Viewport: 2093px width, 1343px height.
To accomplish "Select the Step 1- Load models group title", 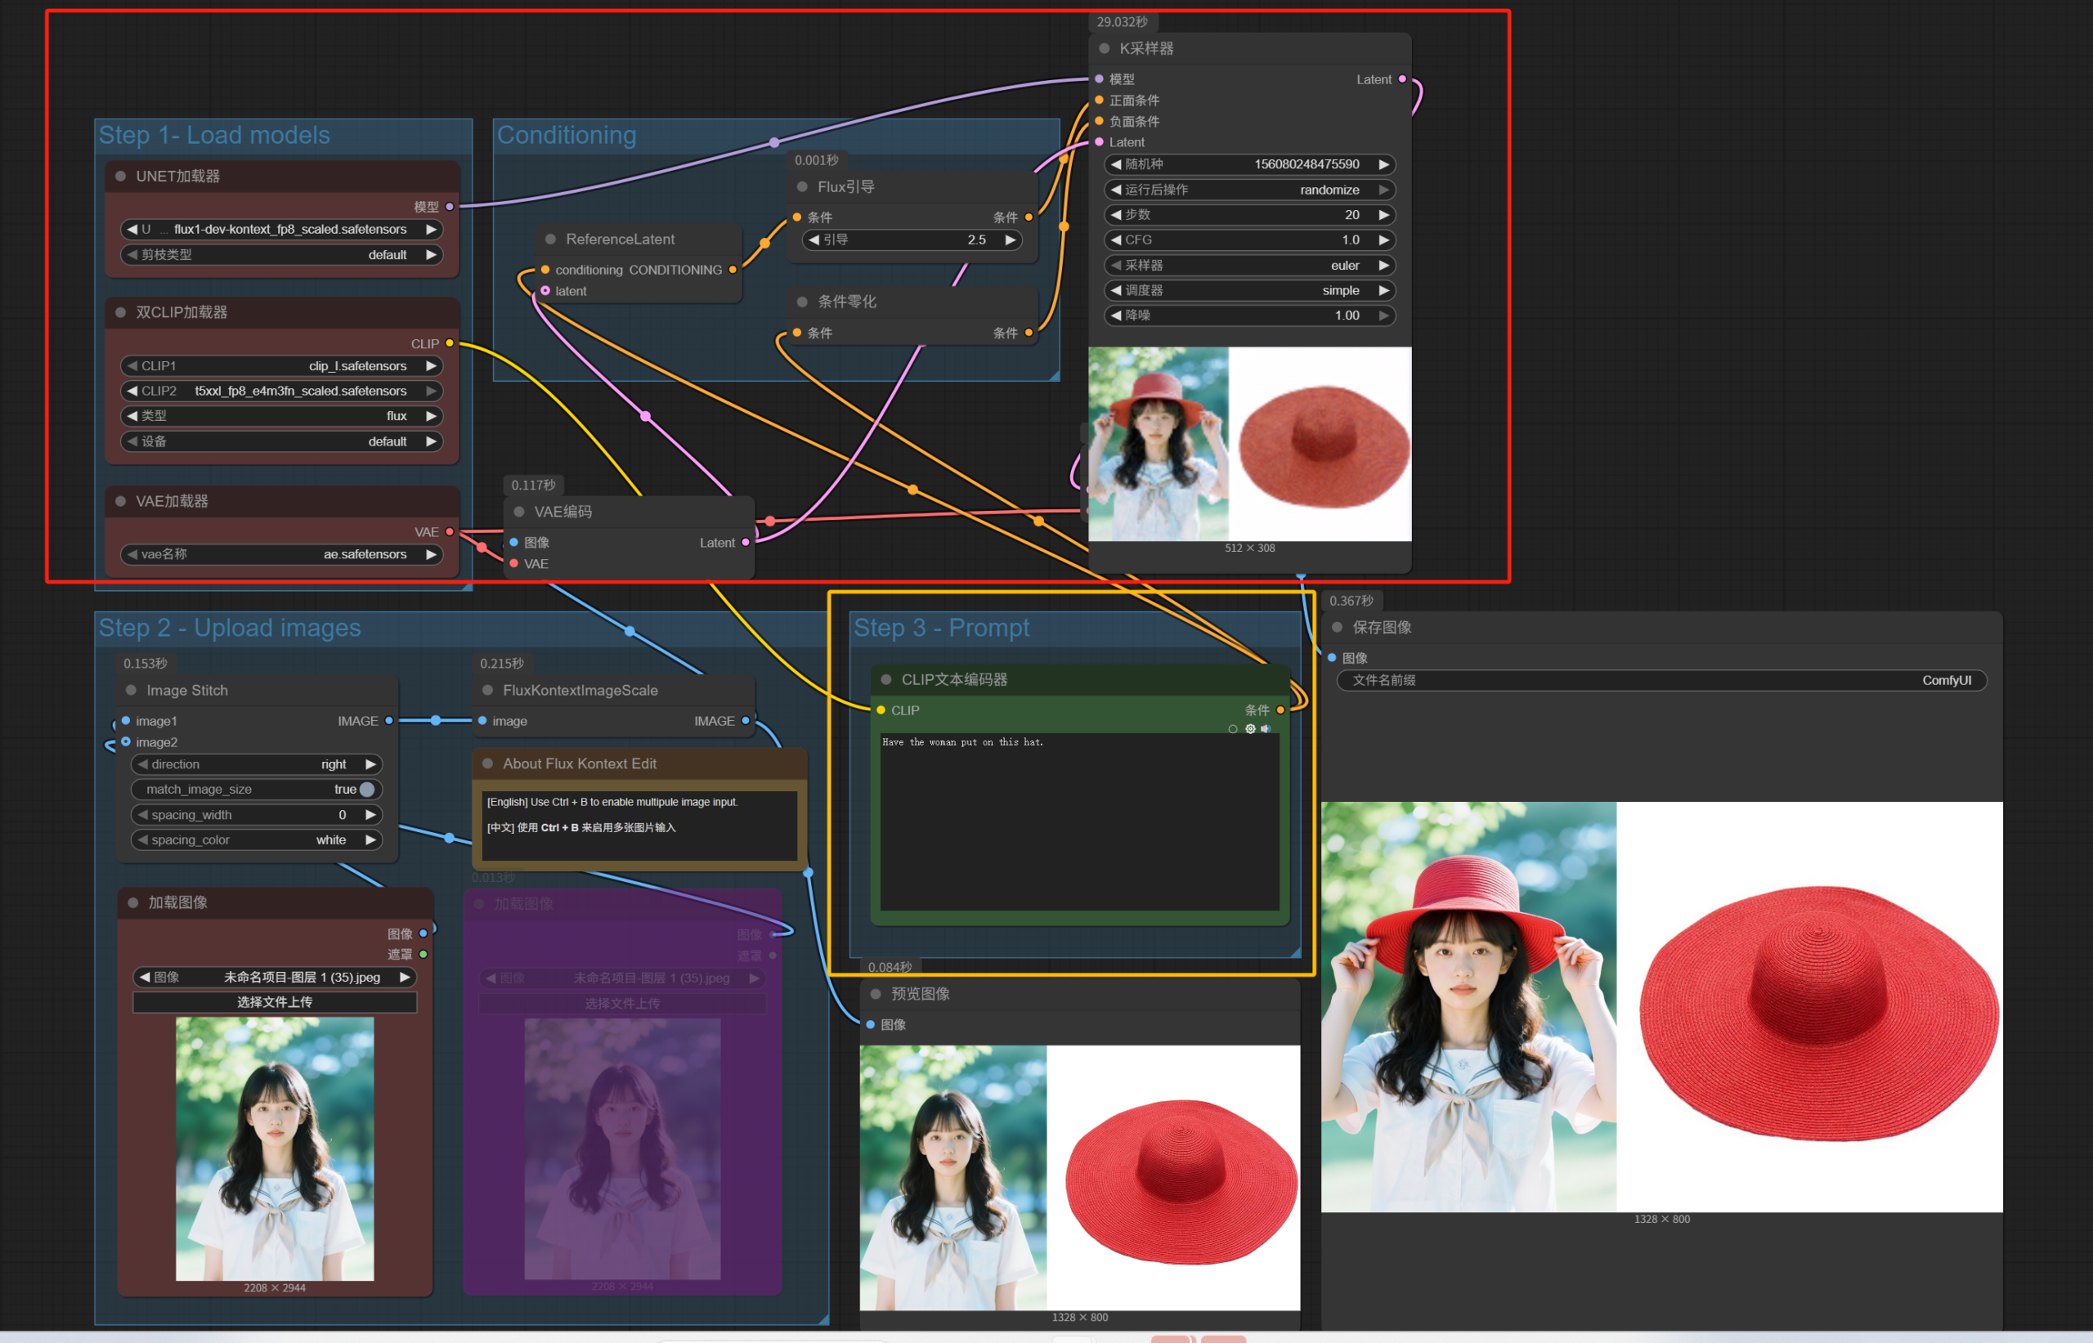I will pos(214,135).
